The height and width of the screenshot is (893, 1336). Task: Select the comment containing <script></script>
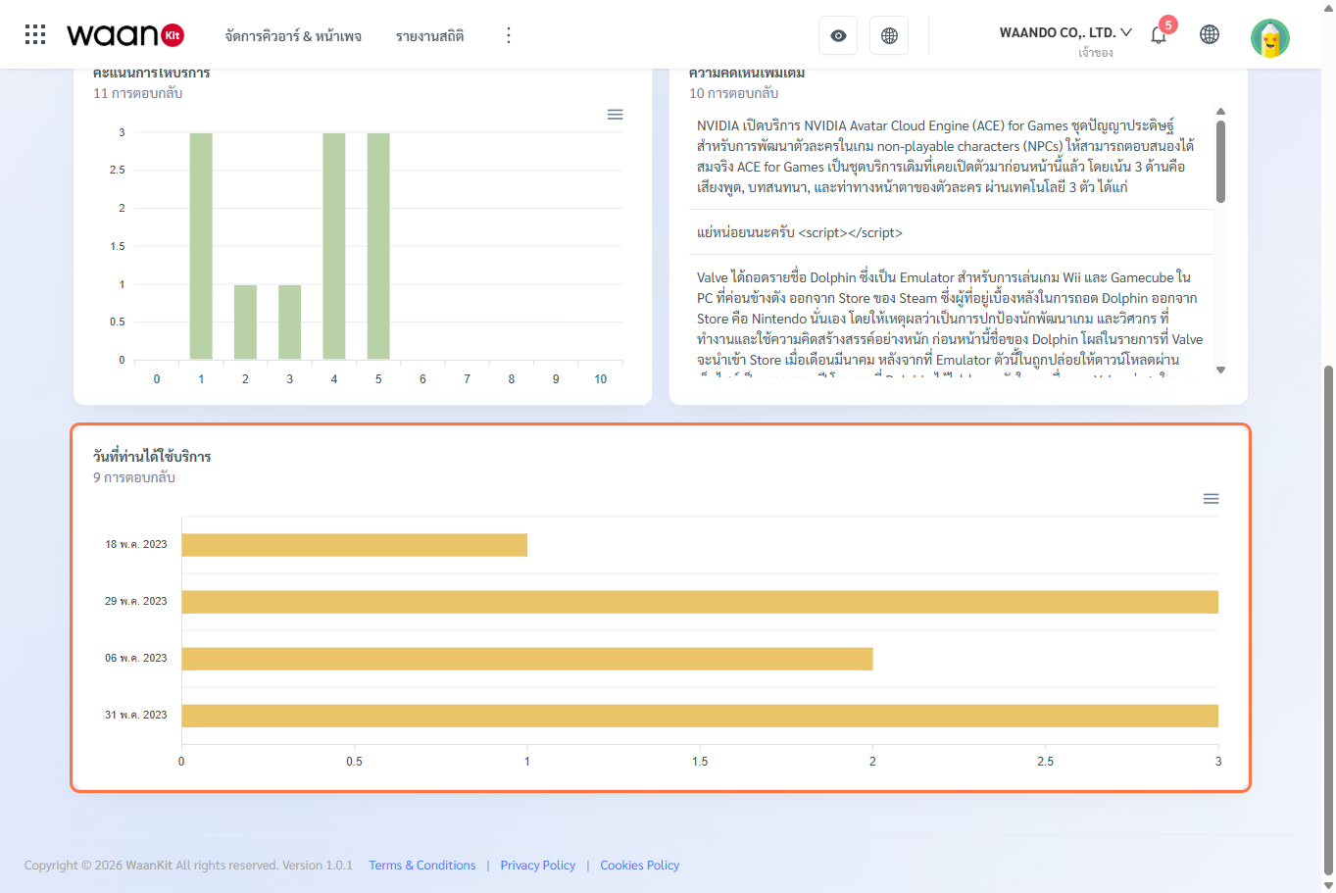951,232
